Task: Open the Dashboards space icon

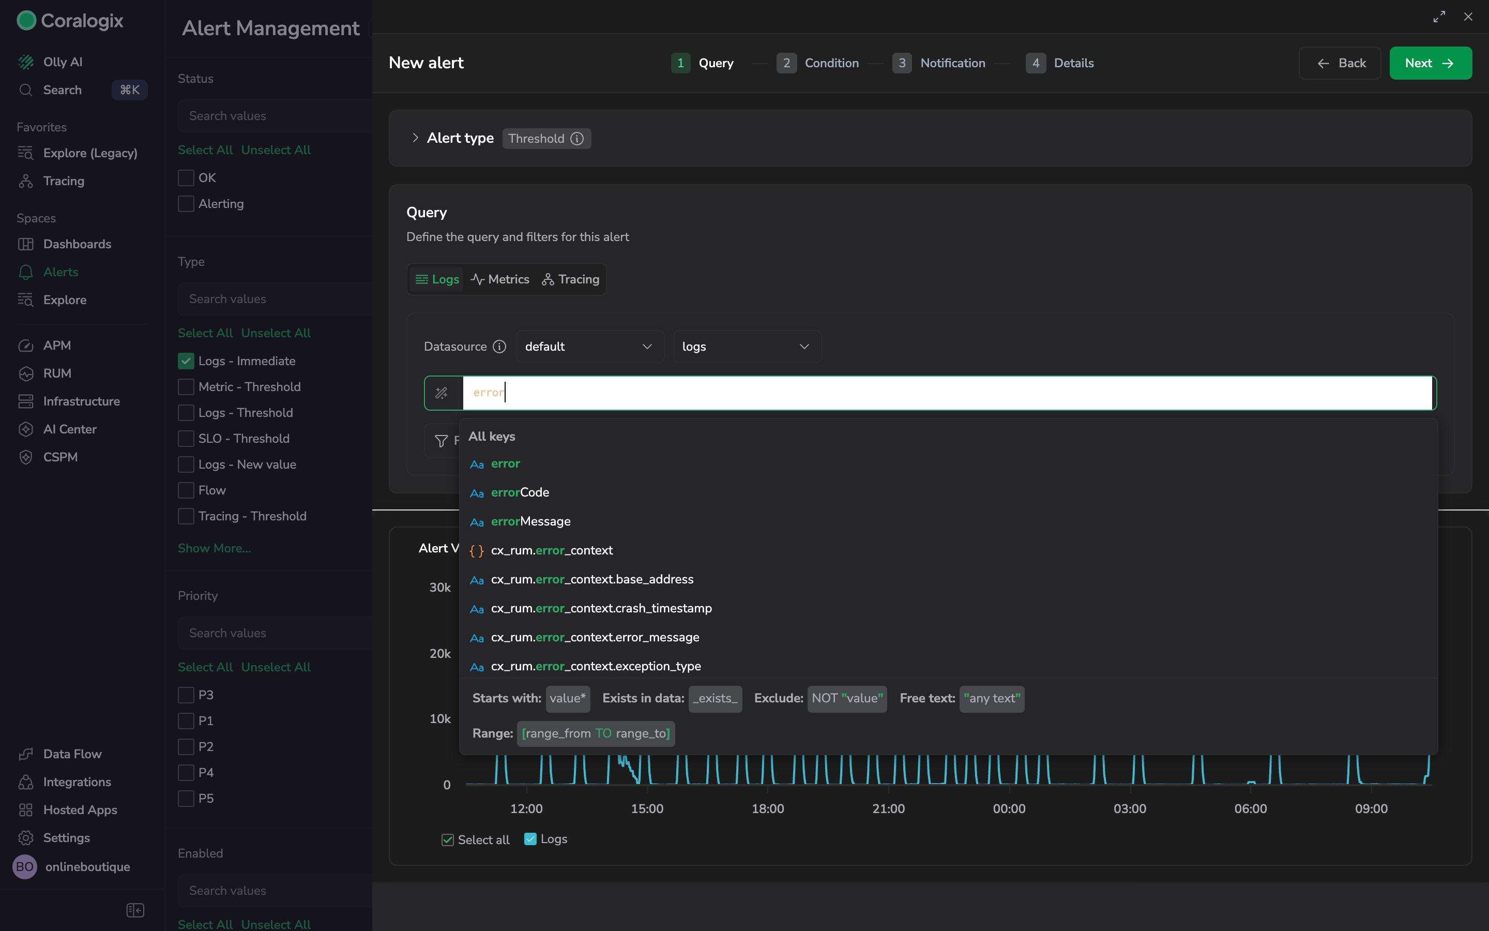Action: coord(26,244)
